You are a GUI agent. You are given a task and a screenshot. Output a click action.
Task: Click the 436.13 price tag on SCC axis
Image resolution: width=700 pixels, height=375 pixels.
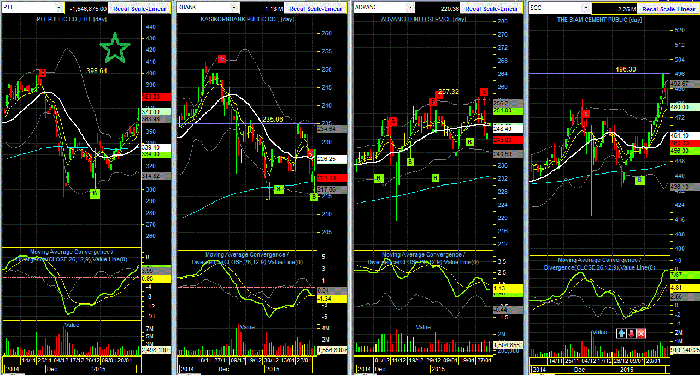684,187
